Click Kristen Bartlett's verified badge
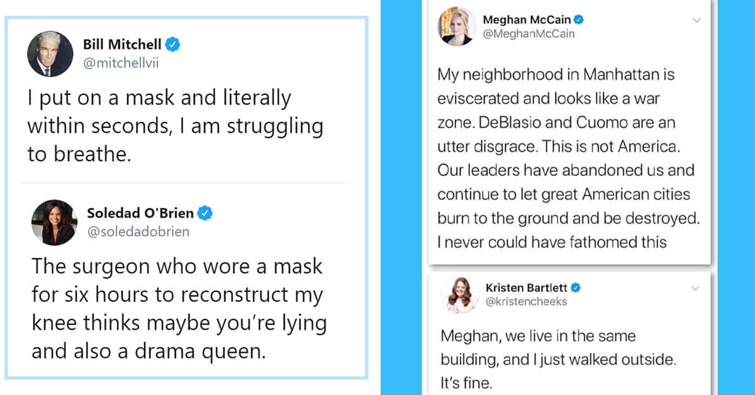 point(576,287)
